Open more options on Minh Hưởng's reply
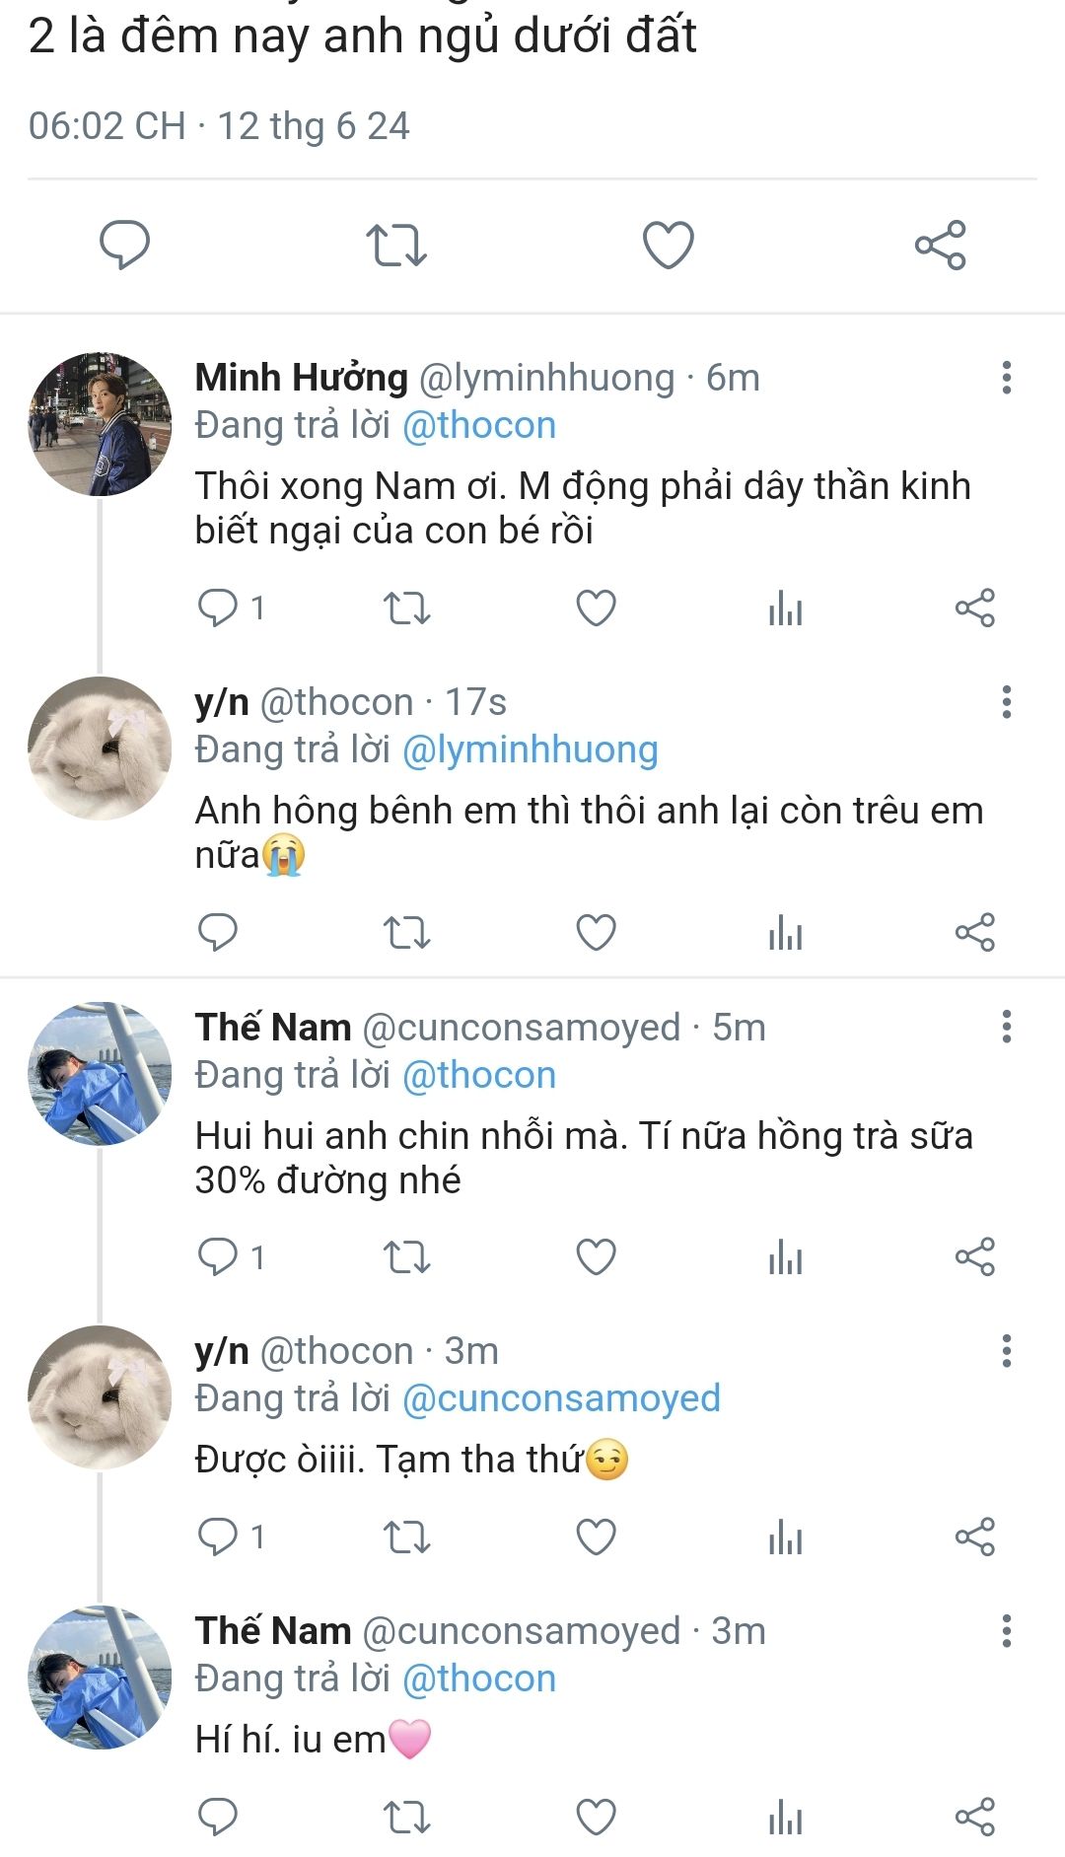Image resolution: width=1065 pixels, height=1857 pixels. [1006, 378]
